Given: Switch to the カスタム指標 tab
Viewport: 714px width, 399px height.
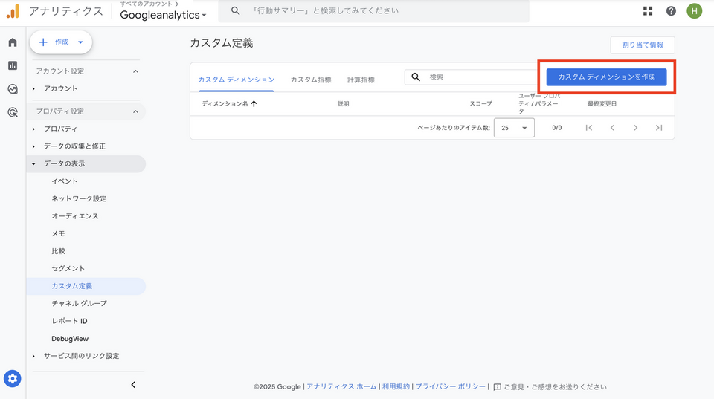Looking at the screenshot, I should [311, 80].
